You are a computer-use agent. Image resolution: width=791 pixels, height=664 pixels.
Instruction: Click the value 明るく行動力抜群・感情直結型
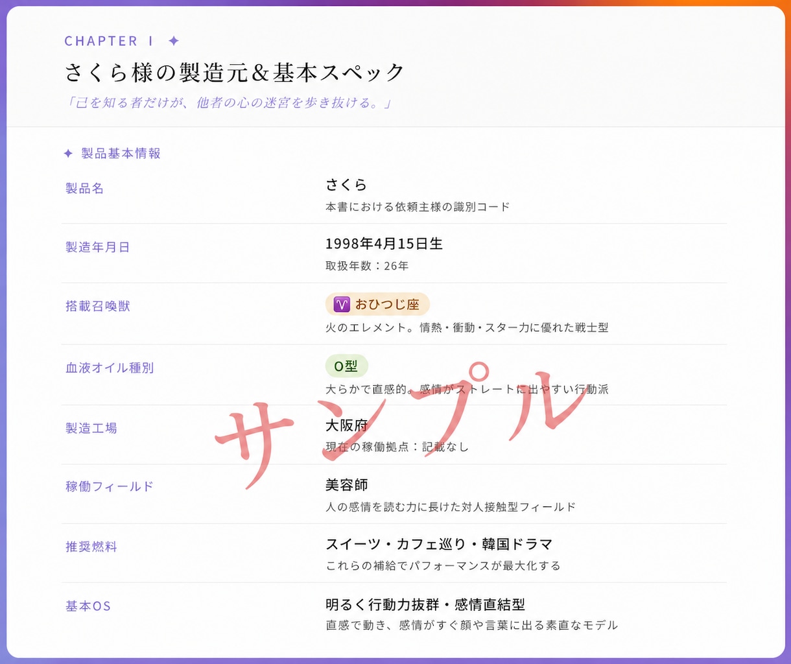[425, 604]
